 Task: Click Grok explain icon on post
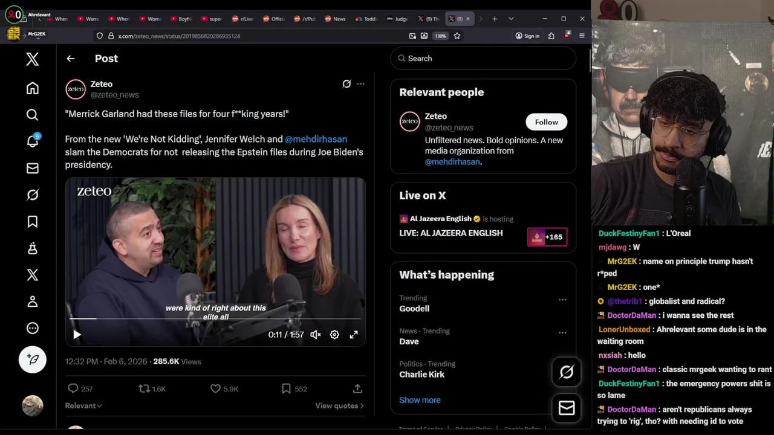coord(346,84)
